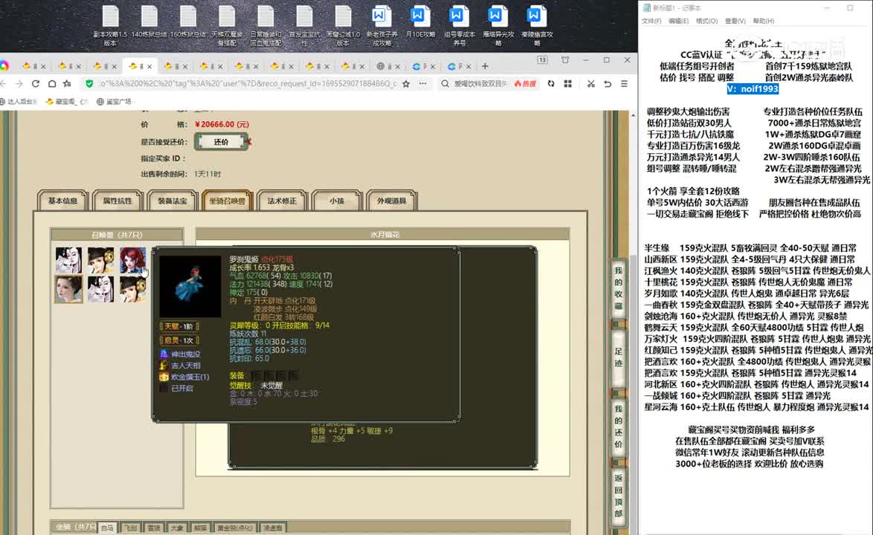Go to browser home page
Image resolution: width=873 pixels, height=535 pixels.
pyautogui.click(x=52, y=83)
